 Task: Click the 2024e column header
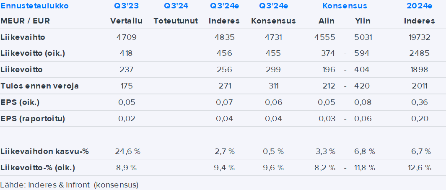click(x=419, y=6)
